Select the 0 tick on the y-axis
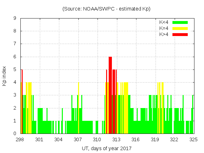 coord(15,134)
